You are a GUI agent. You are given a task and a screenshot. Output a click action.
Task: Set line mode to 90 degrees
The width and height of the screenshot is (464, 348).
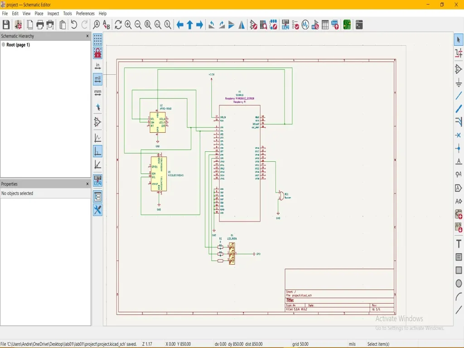(98, 151)
